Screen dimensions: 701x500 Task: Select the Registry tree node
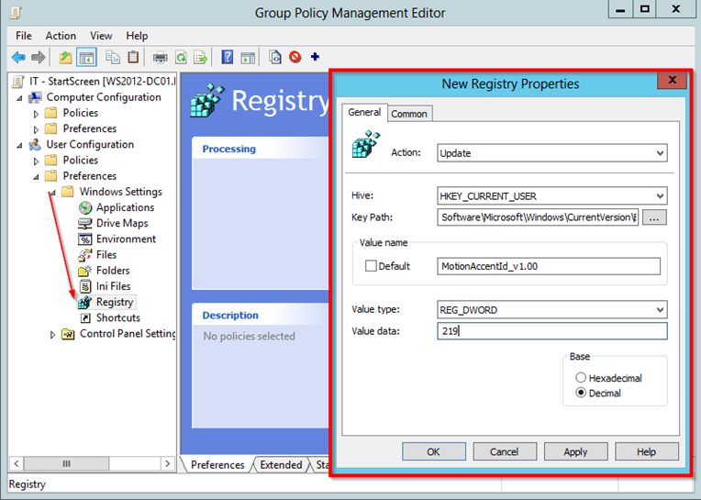click(115, 302)
